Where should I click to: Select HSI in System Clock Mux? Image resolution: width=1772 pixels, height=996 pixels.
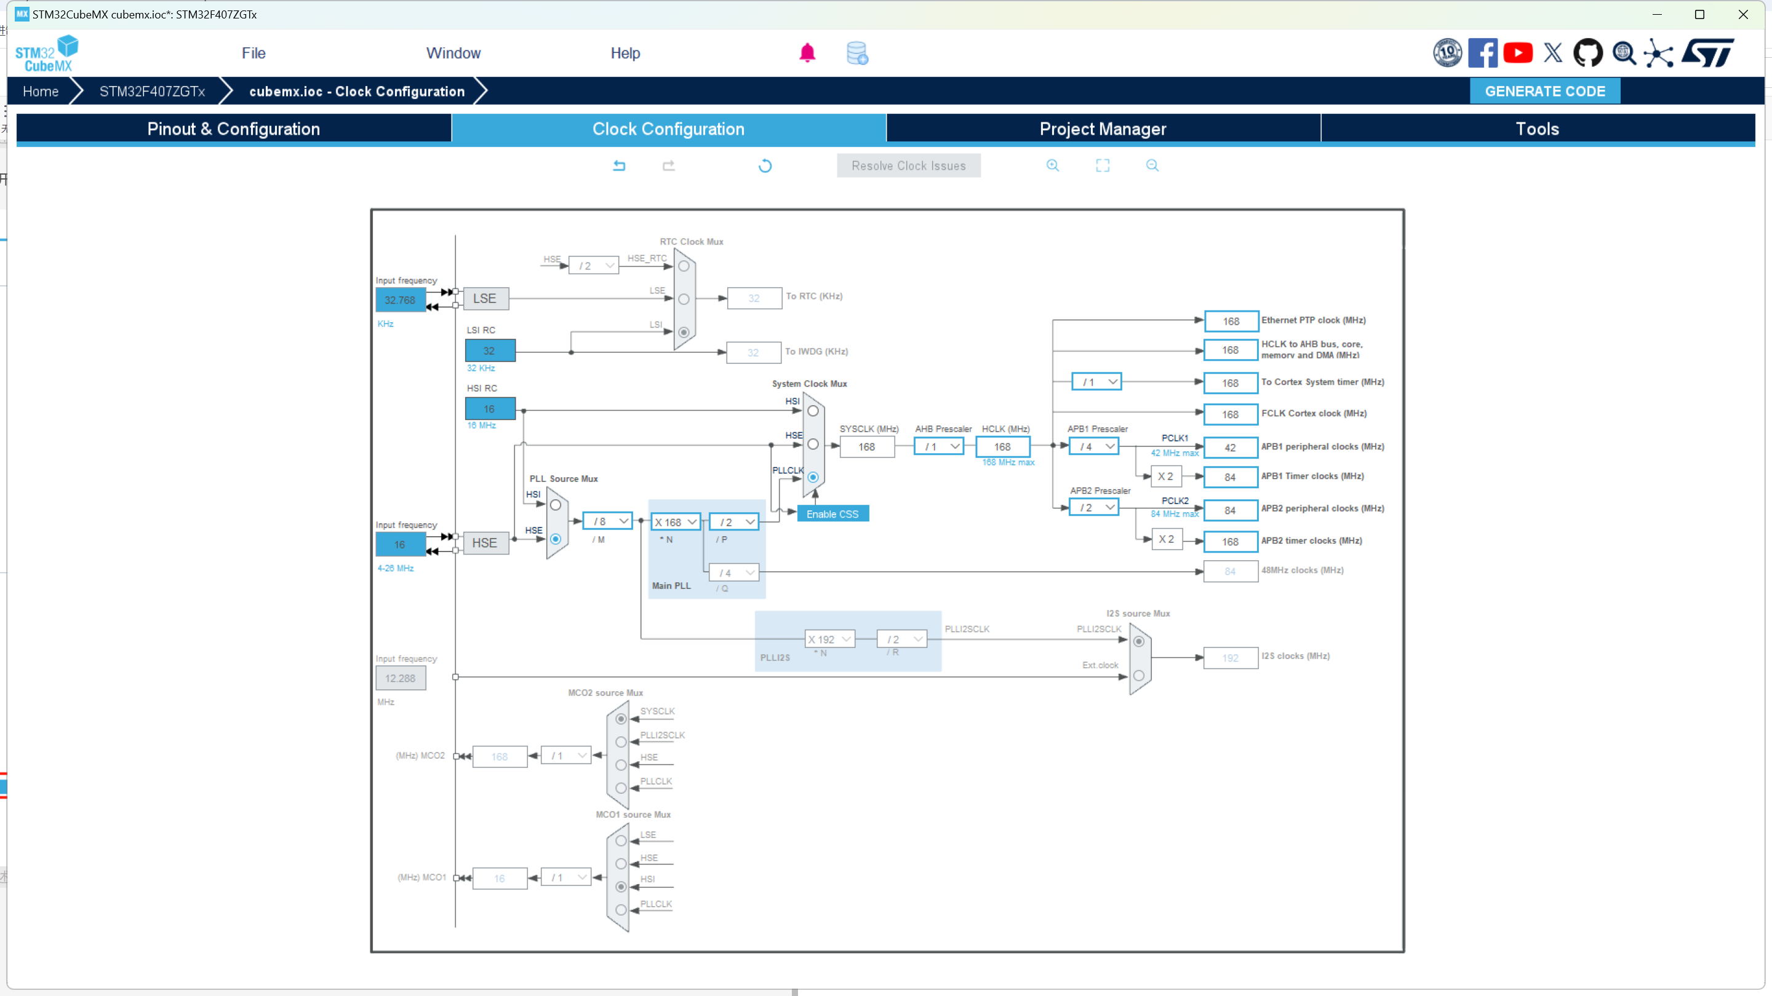(x=813, y=411)
